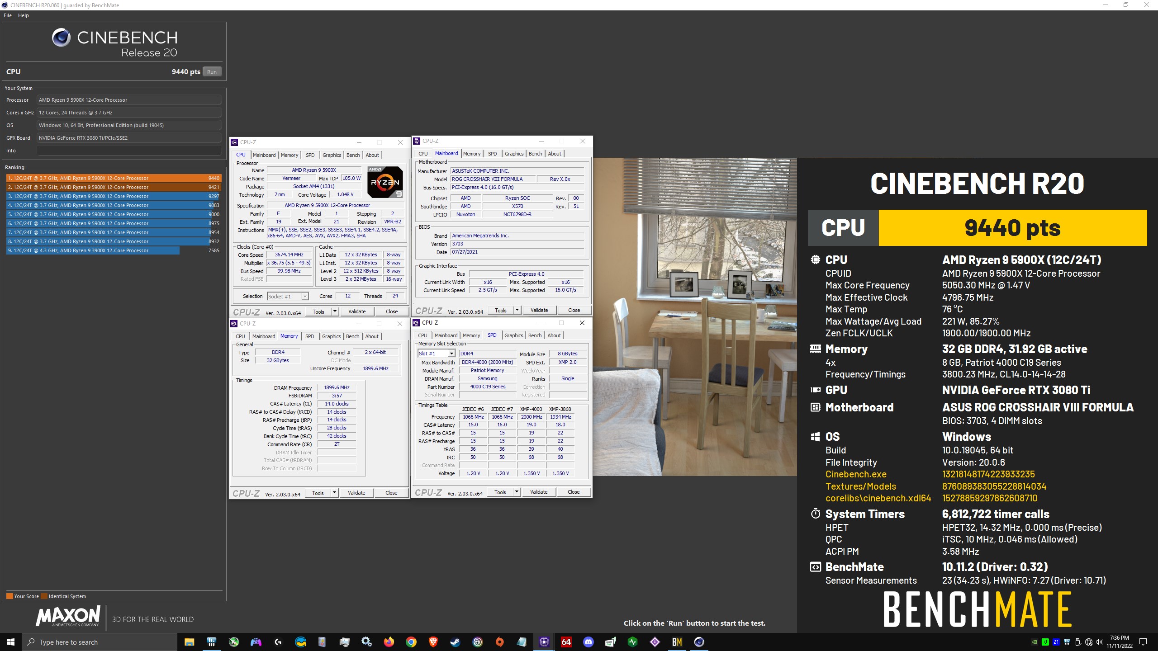Open Firefox from the taskbar
1158x651 pixels.
click(x=389, y=642)
